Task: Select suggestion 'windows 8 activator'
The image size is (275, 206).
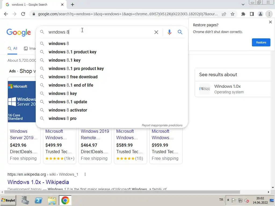Action: (x=112, y=110)
